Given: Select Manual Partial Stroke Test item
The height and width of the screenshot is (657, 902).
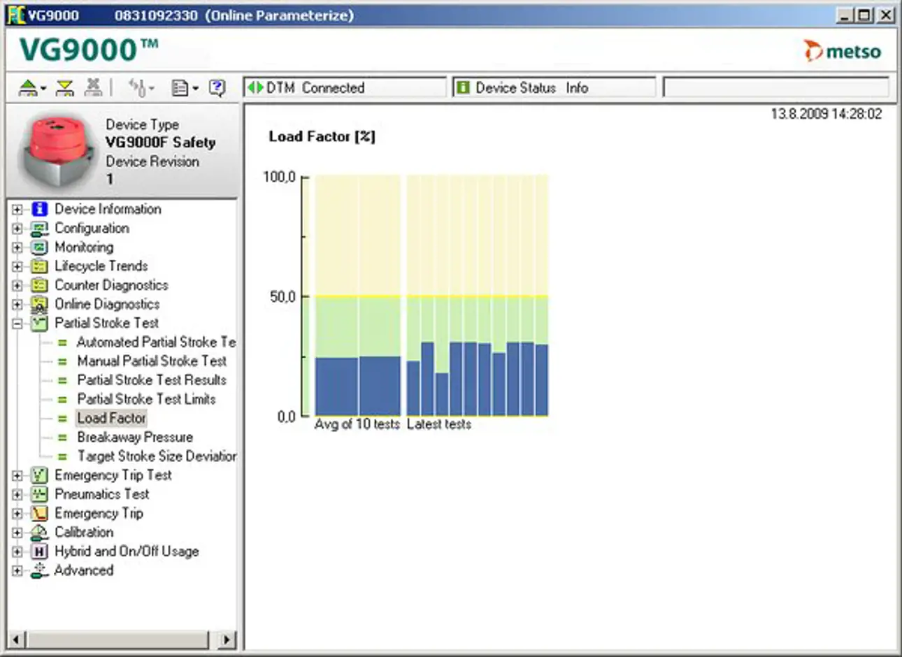Looking at the screenshot, I should coord(152,361).
